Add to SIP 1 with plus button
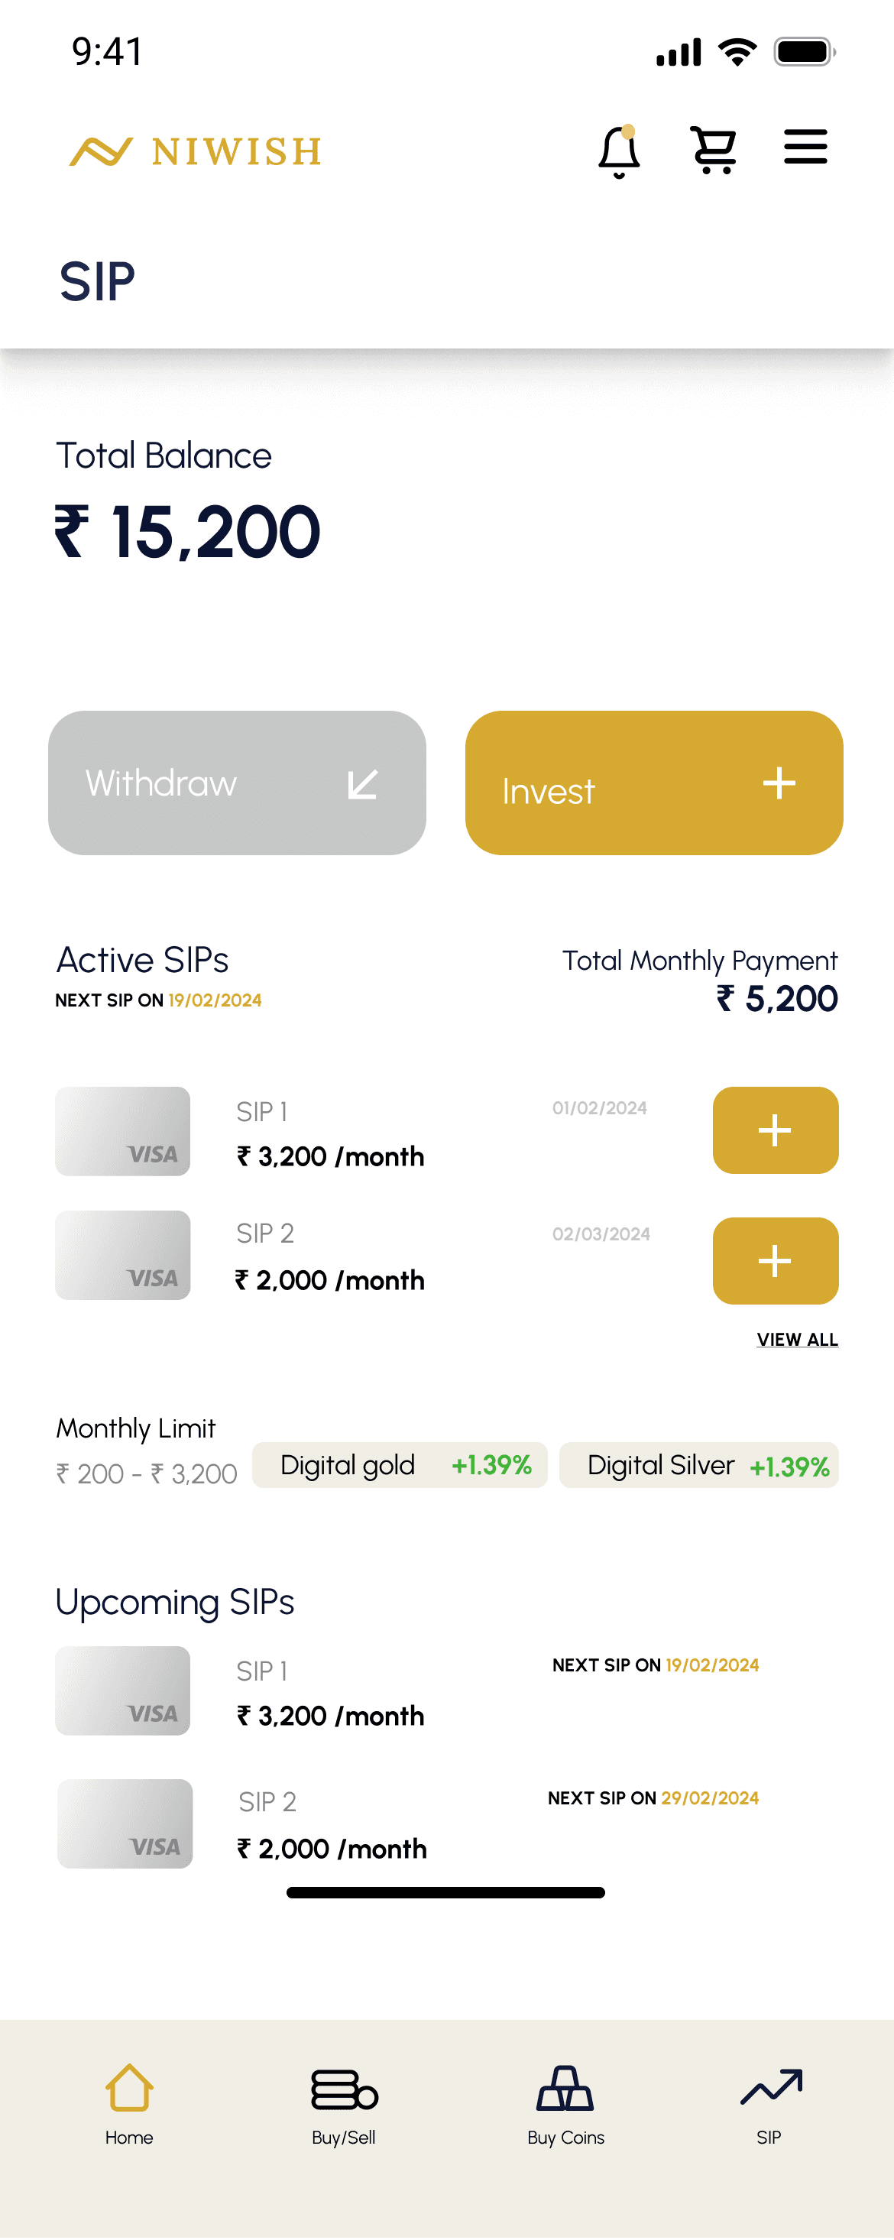The width and height of the screenshot is (894, 2240). coord(776,1130)
